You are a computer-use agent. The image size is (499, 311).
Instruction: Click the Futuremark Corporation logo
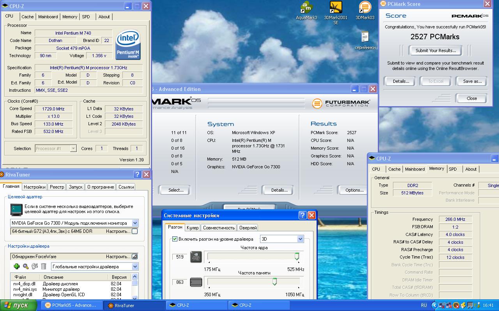tap(341, 103)
